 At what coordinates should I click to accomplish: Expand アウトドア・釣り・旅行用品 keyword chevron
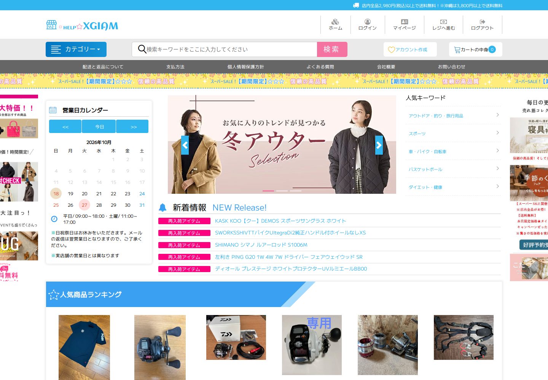click(497, 115)
